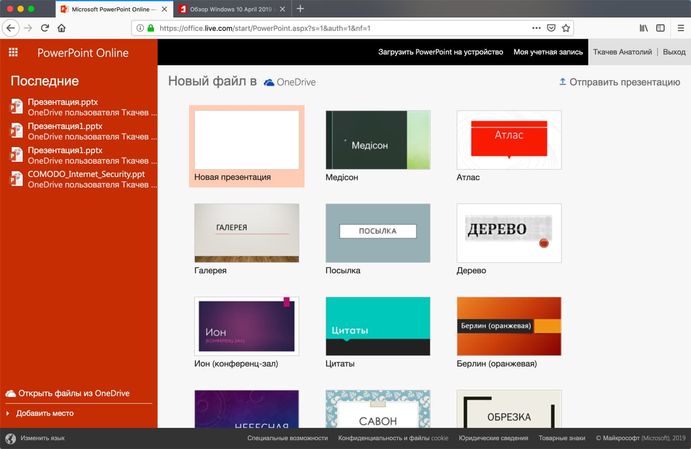Go to browser home page
Screen dimensions: 691x449
coord(62,28)
